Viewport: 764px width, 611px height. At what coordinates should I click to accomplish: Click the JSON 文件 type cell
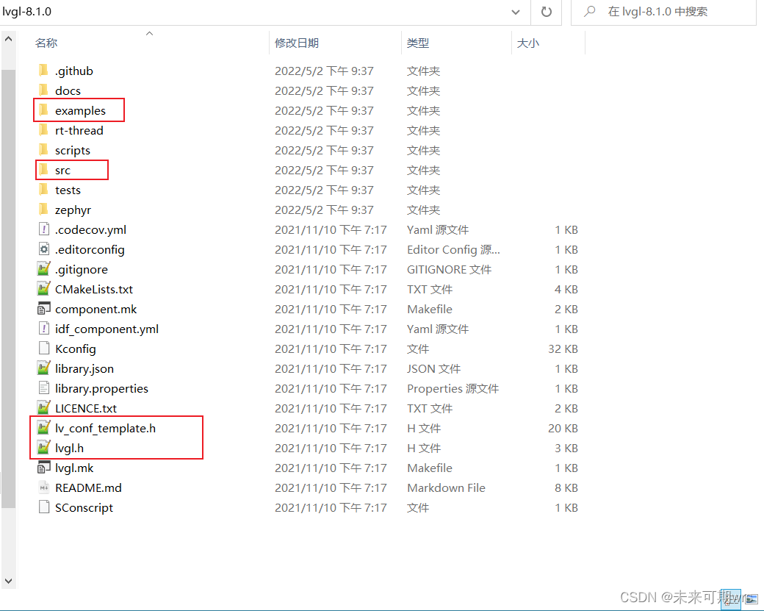pyautogui.click(x=433, y=368)
